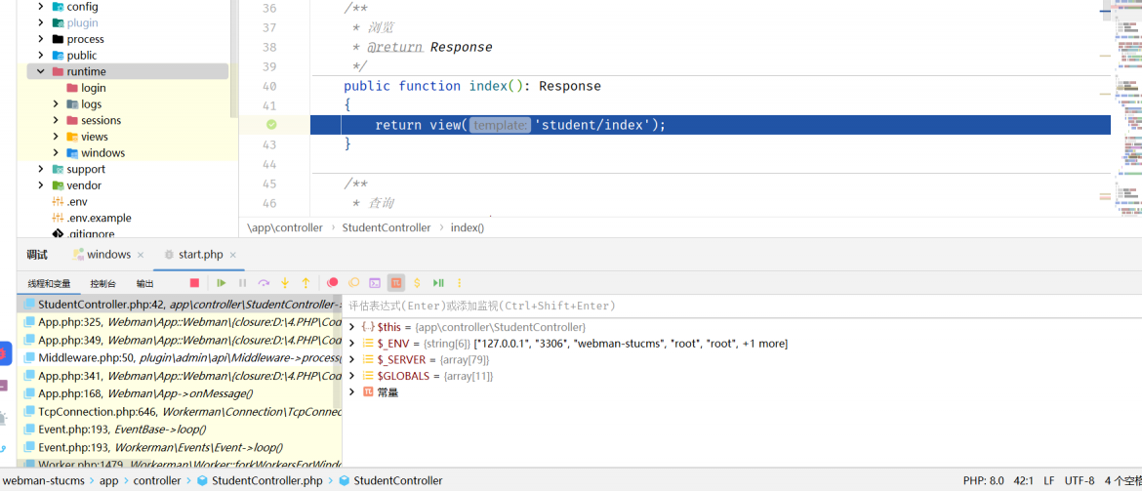Mute breakpoints orange circle icon

click(354, 283)
